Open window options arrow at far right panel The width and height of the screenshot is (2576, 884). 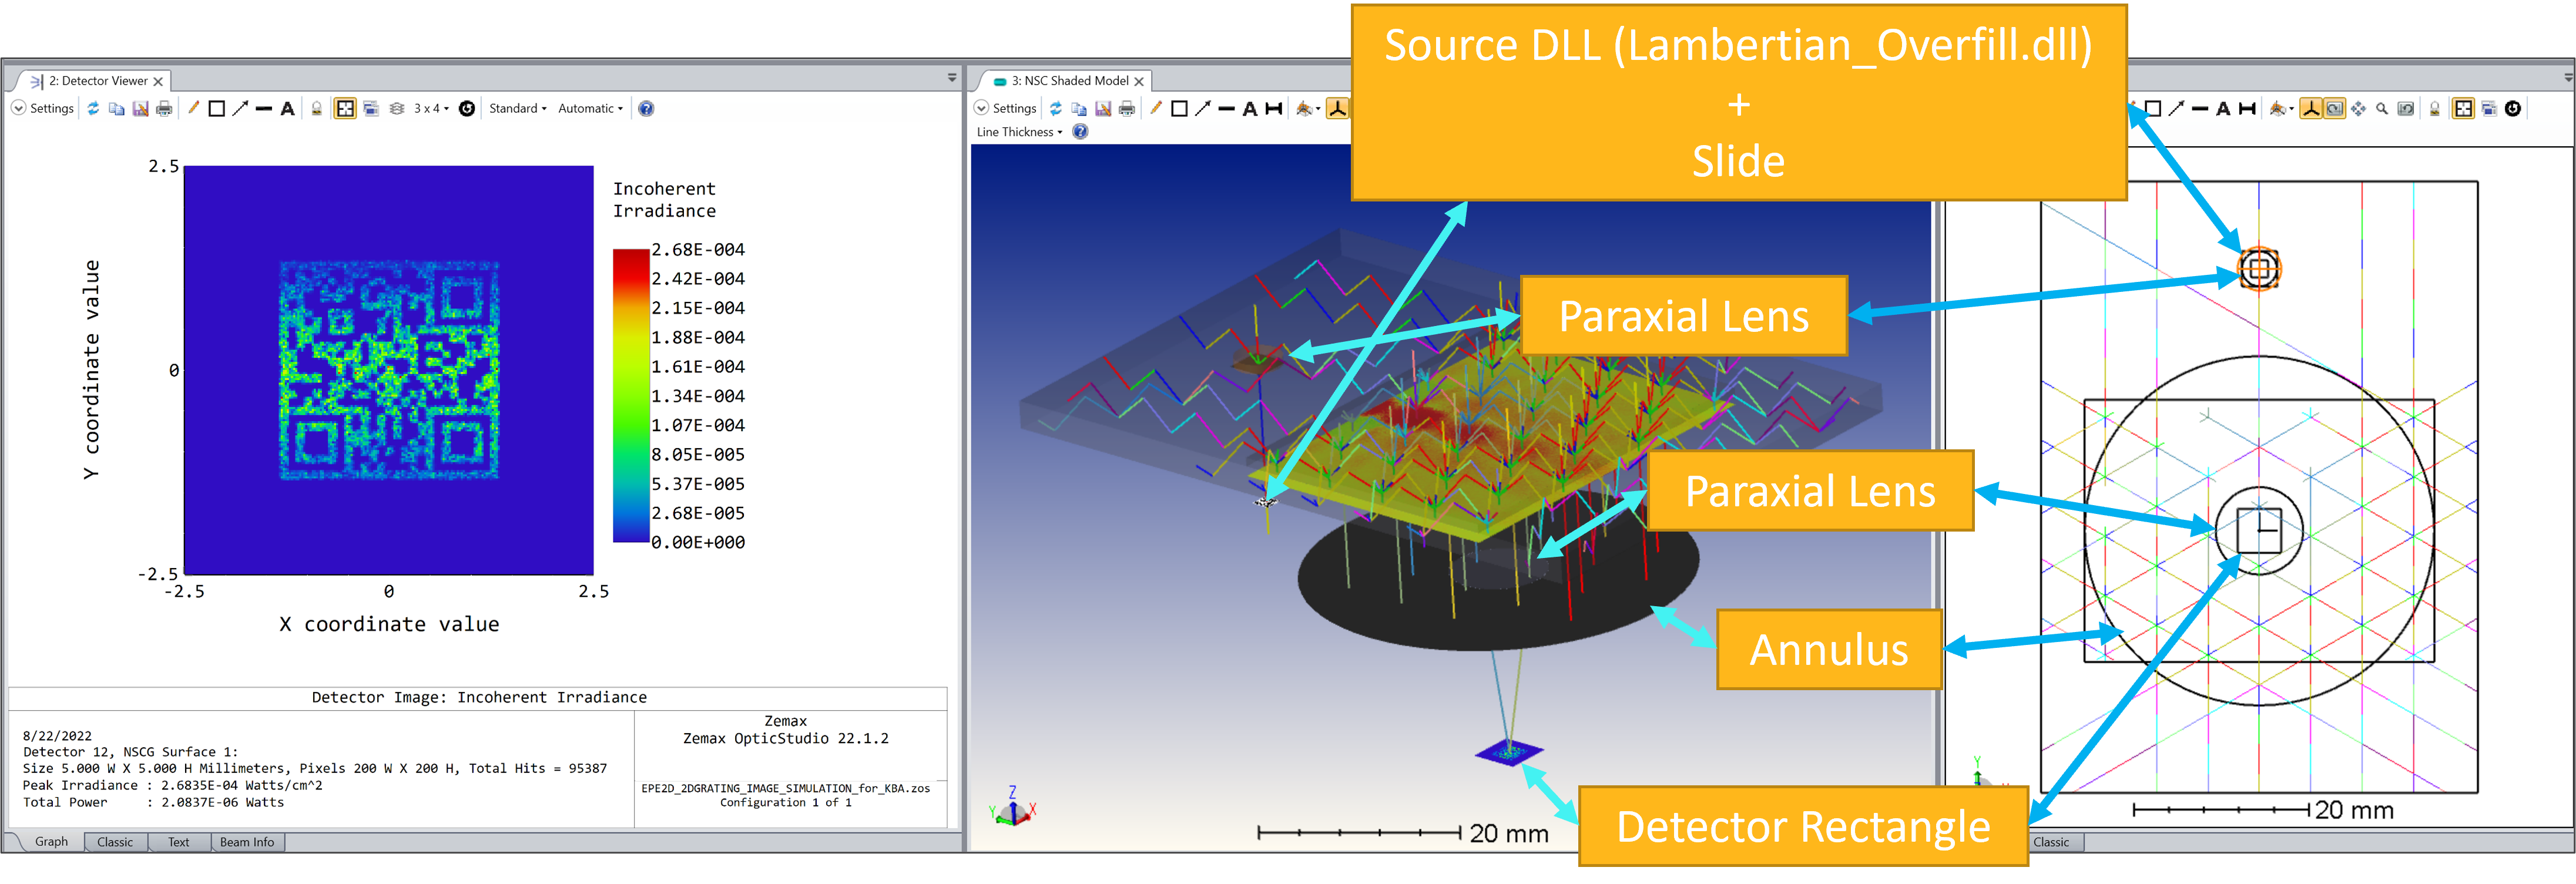click(2569, 77)
